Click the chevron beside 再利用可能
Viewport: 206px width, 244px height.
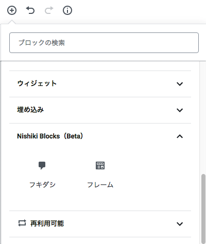tap(180, 224)
